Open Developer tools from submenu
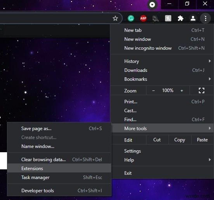The height and width of the screenshot is (200, 214). (59, 191)
